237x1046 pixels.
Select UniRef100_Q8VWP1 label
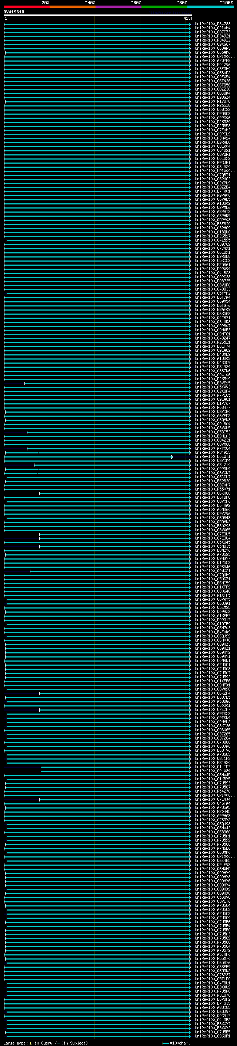[x=213, y=154]
